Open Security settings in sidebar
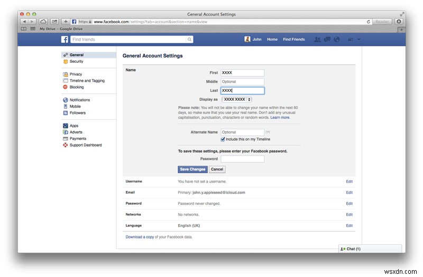 [x=76, y=61]
